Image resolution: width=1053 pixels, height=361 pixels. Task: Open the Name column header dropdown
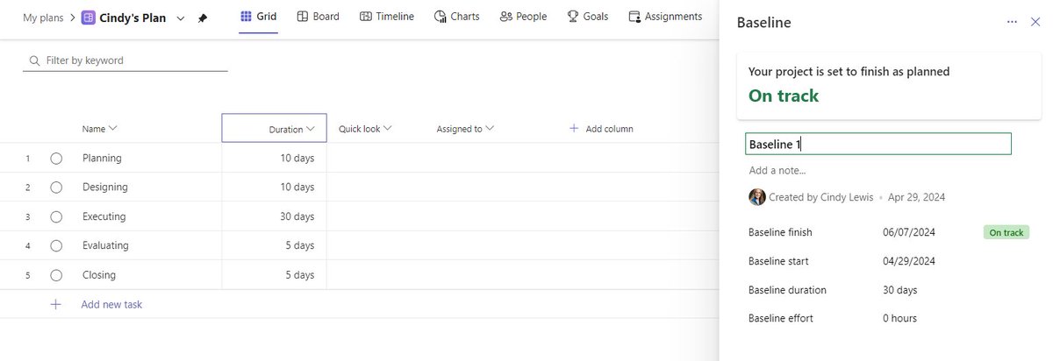click(113, 128)
